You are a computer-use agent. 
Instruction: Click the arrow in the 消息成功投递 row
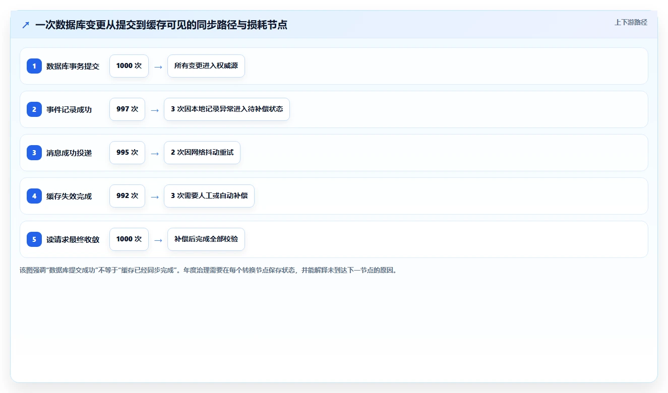(154, 153)
